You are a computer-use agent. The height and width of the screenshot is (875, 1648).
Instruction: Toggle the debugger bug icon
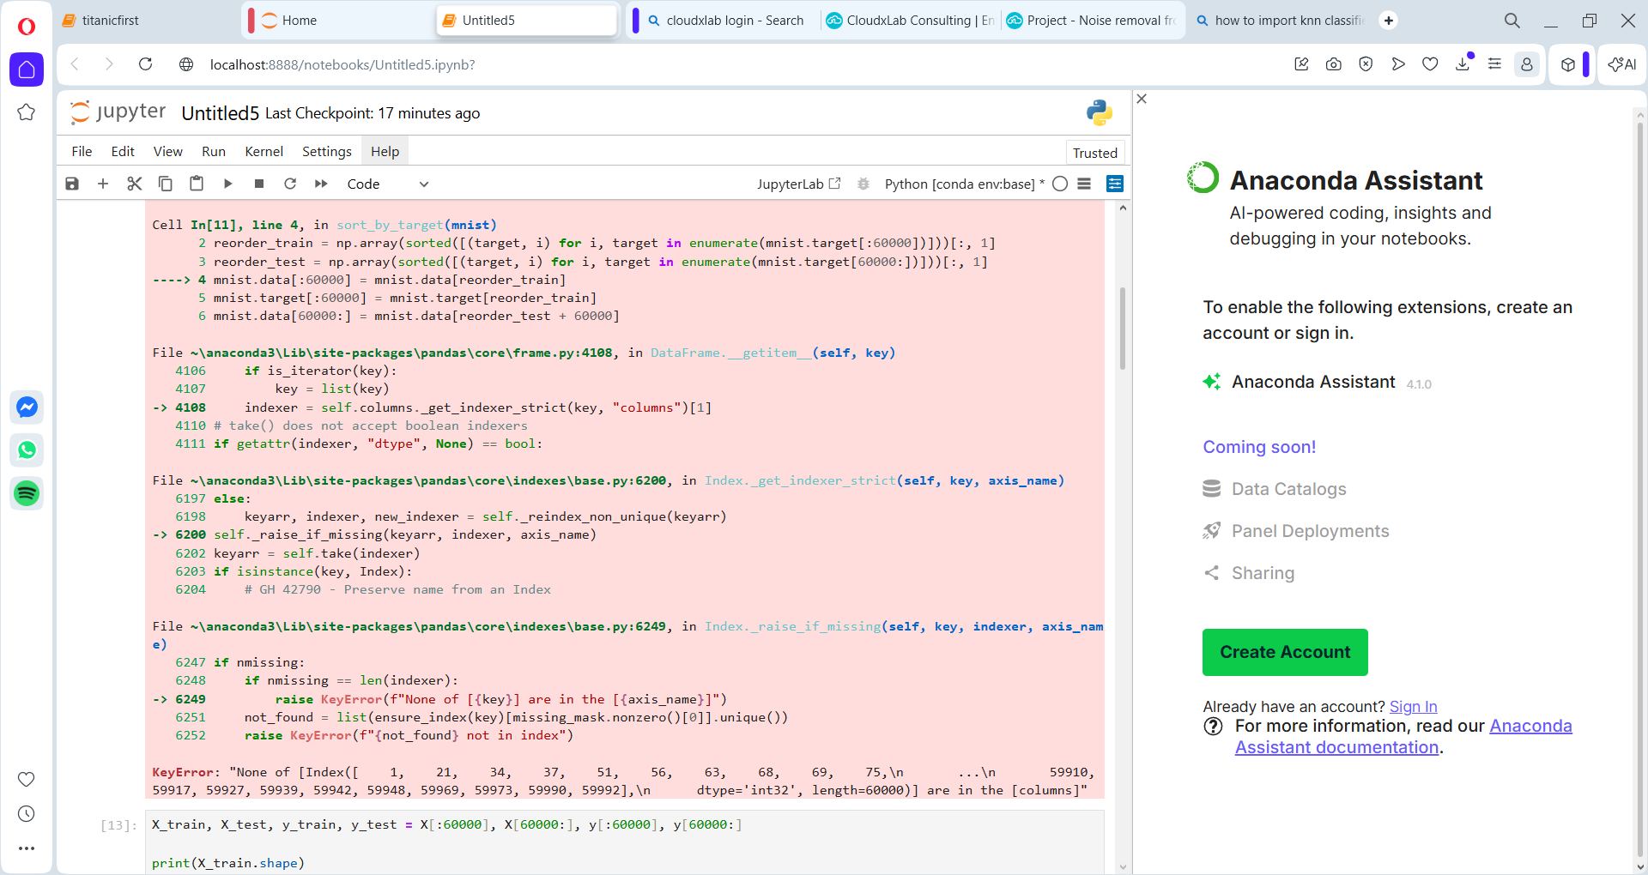click(x=863, y=184)
